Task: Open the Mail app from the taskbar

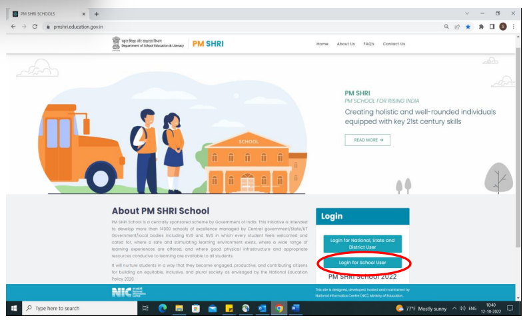Action: pos(213,309)
